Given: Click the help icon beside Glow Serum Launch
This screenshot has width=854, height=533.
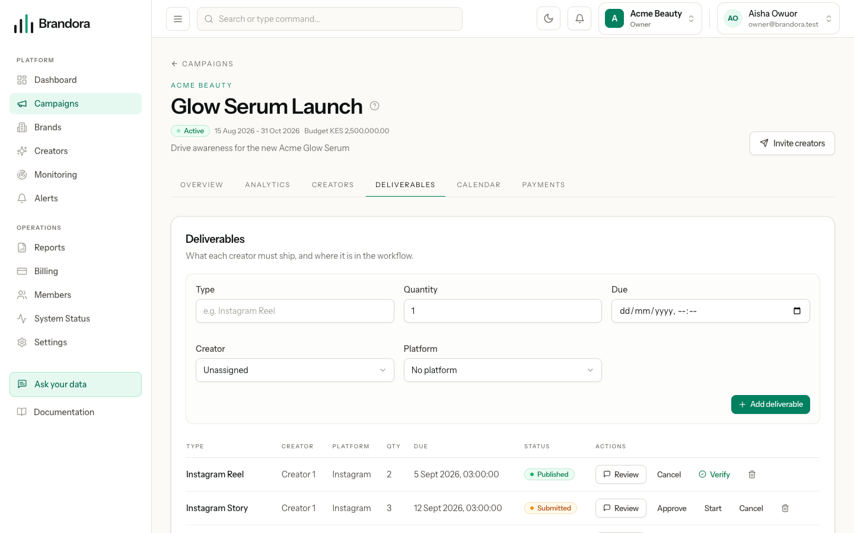Looking at the screenshot, I should pyautogui.click(x=374, y=106).
